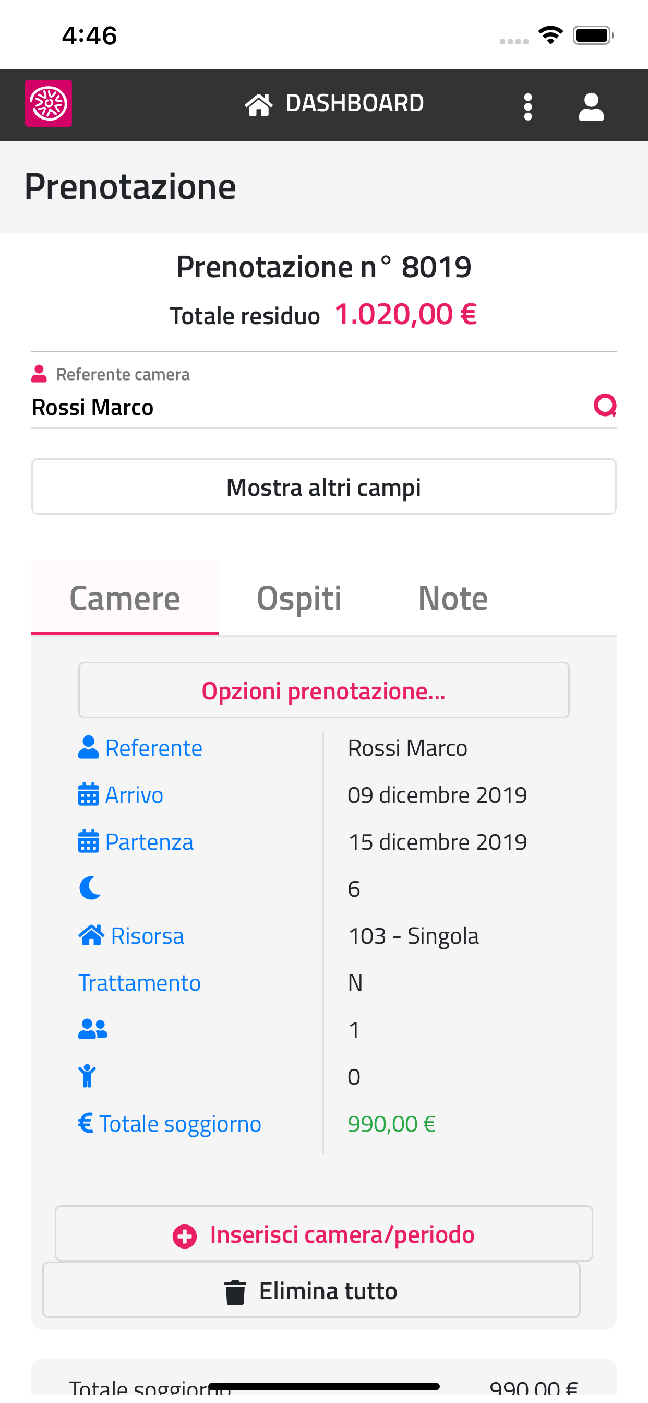648x1403 pixels.
Task: Select the Camere tab
Action: pos(125,598)
